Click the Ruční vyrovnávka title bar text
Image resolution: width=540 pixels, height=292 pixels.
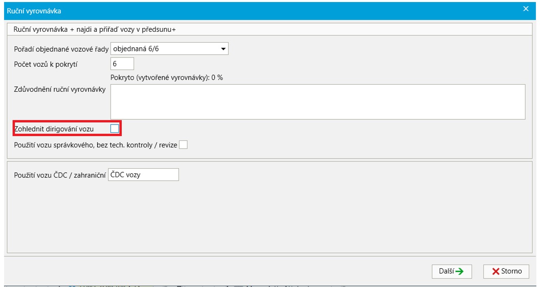coord(34,11)
